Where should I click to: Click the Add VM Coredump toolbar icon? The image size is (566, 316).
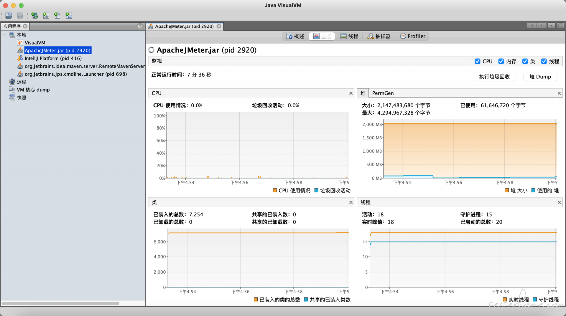pyautogui.click(x=57, y=15)
